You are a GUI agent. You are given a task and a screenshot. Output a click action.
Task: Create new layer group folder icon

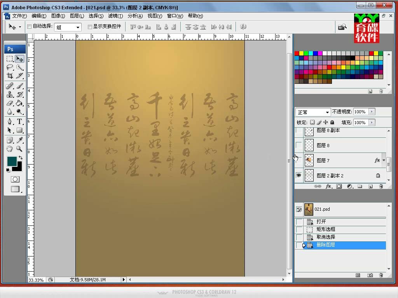tap(360, 186)
